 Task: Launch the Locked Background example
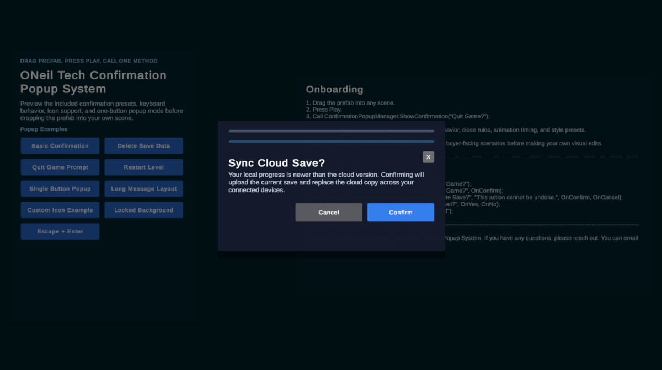143,210
